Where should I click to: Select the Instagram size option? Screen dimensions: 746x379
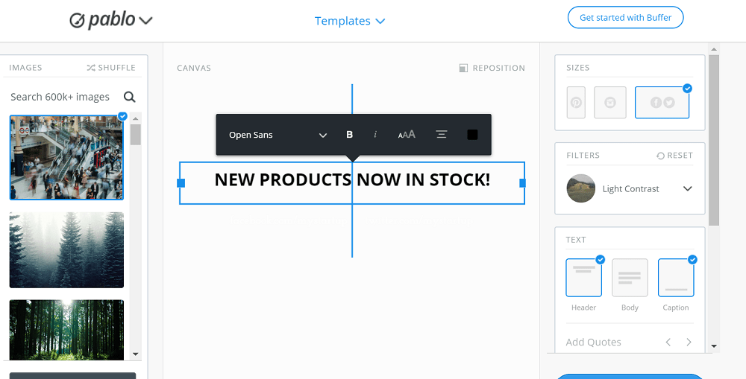[x=610, y=102]
